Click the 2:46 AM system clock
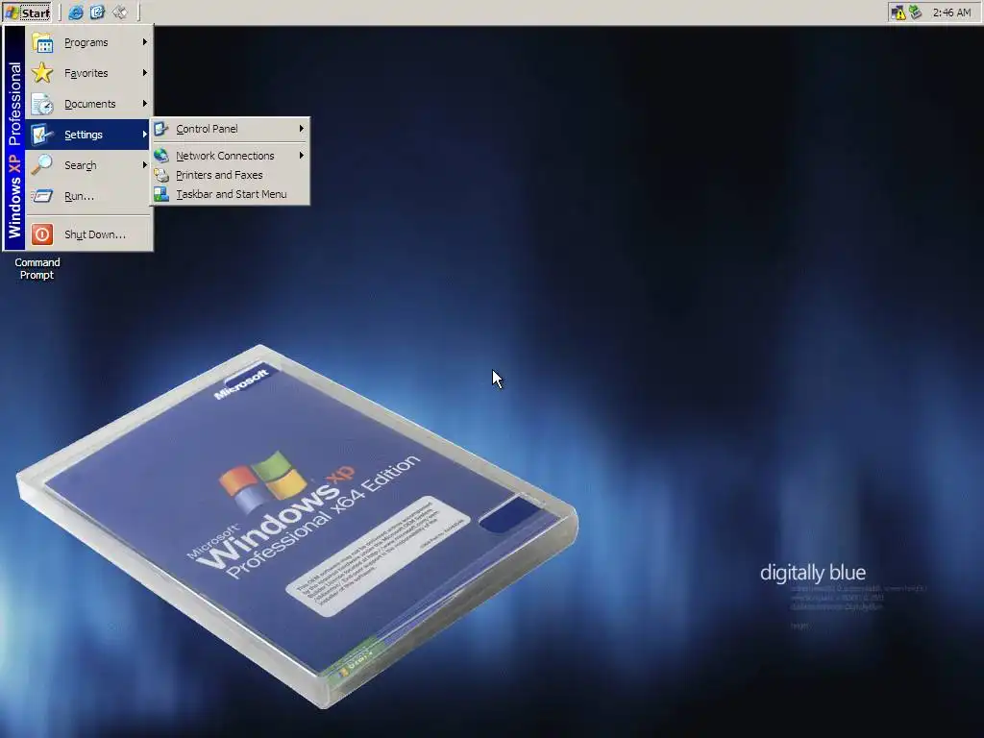 point(951,12)
